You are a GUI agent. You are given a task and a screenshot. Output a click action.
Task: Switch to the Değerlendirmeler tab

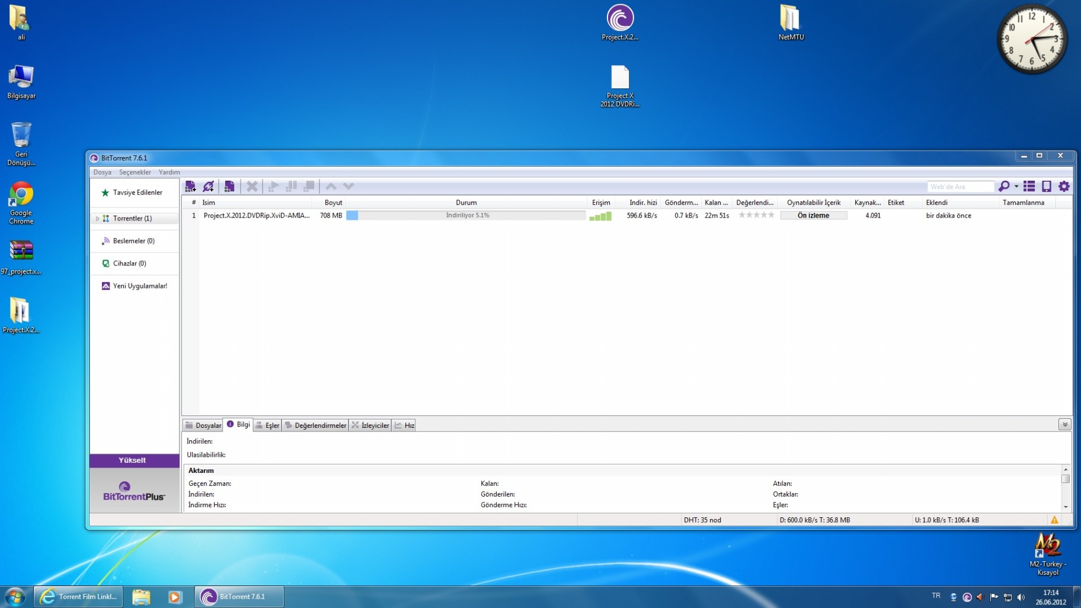click(315, 425)
